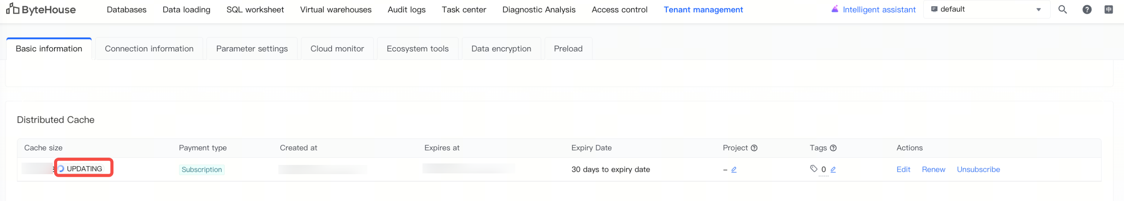Click the Tags info help icon
Screen dimensions: 1124x201
pyautogui.click(x=833, y=148)
